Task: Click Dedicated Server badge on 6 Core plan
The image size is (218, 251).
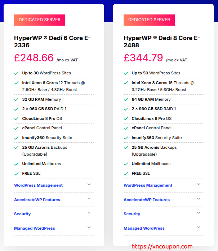Action: 40,20
